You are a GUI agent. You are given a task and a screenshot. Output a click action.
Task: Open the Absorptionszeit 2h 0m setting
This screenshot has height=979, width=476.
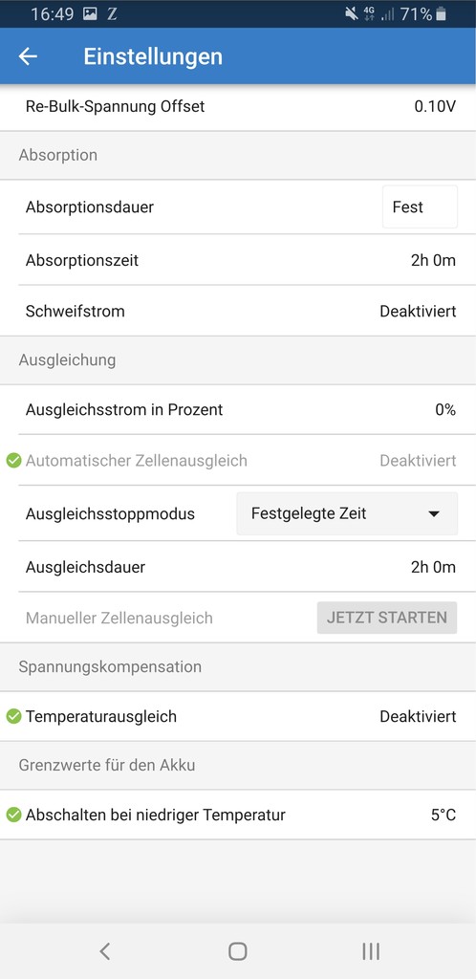pos(434,260)
